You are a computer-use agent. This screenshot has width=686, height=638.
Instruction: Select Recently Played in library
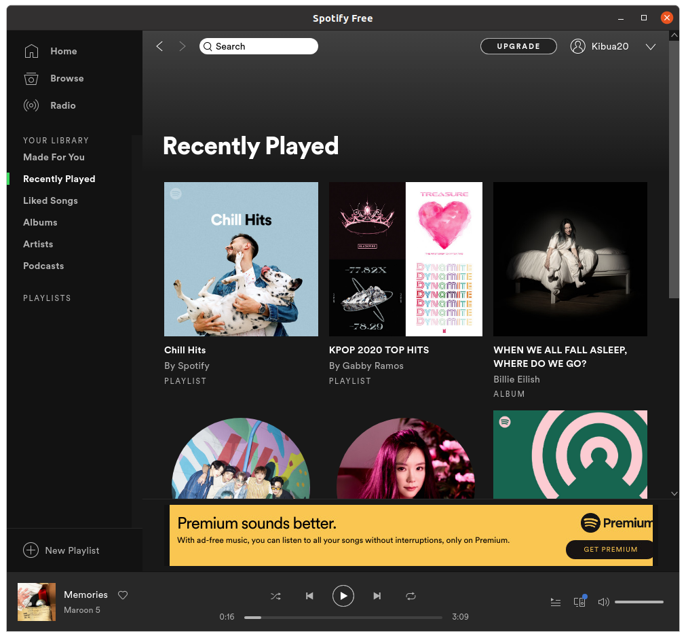click(59, 179)
